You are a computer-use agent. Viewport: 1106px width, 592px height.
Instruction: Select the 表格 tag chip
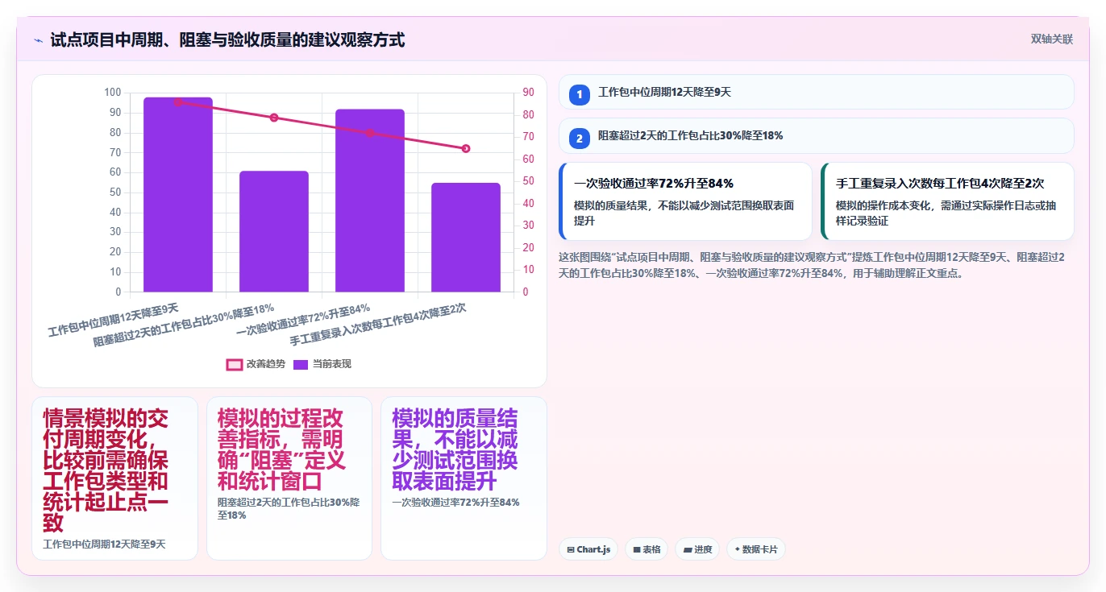click(647, 549)
